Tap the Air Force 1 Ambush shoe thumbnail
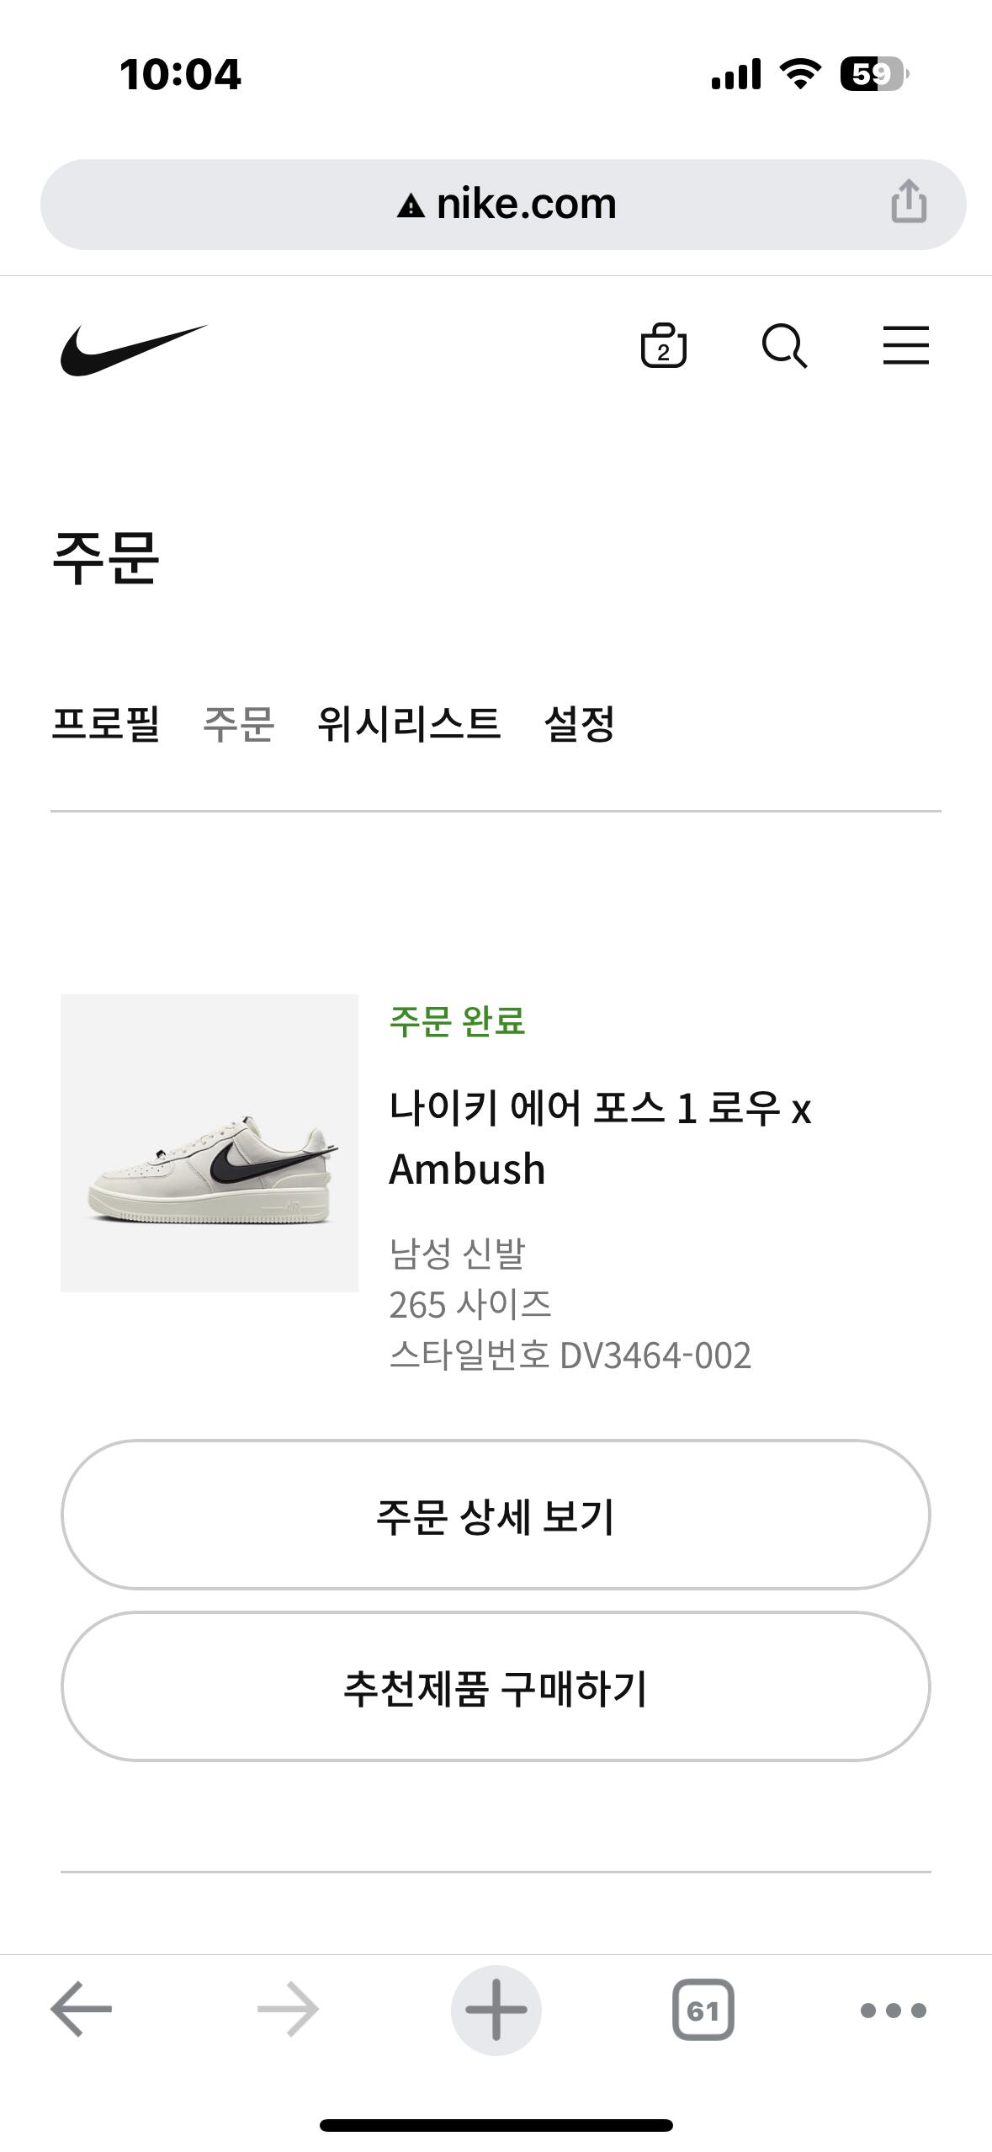Screen dimensions: 992x2152 pyautogui.click(x=210, y=1143)
